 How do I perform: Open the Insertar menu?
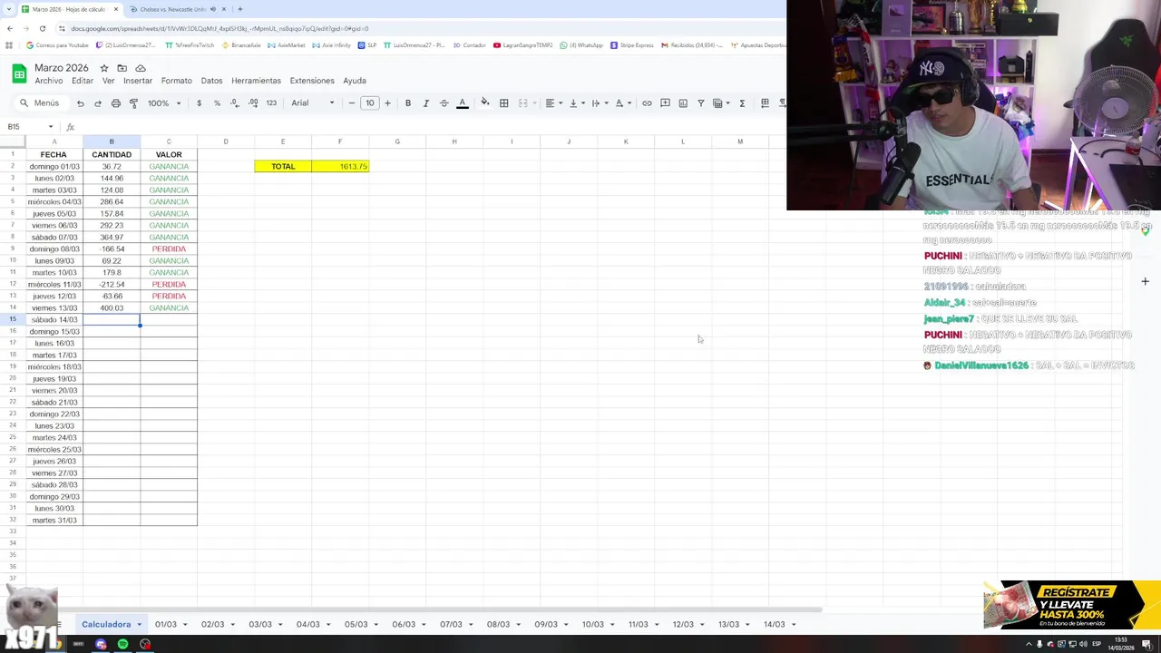click(138, 81)
